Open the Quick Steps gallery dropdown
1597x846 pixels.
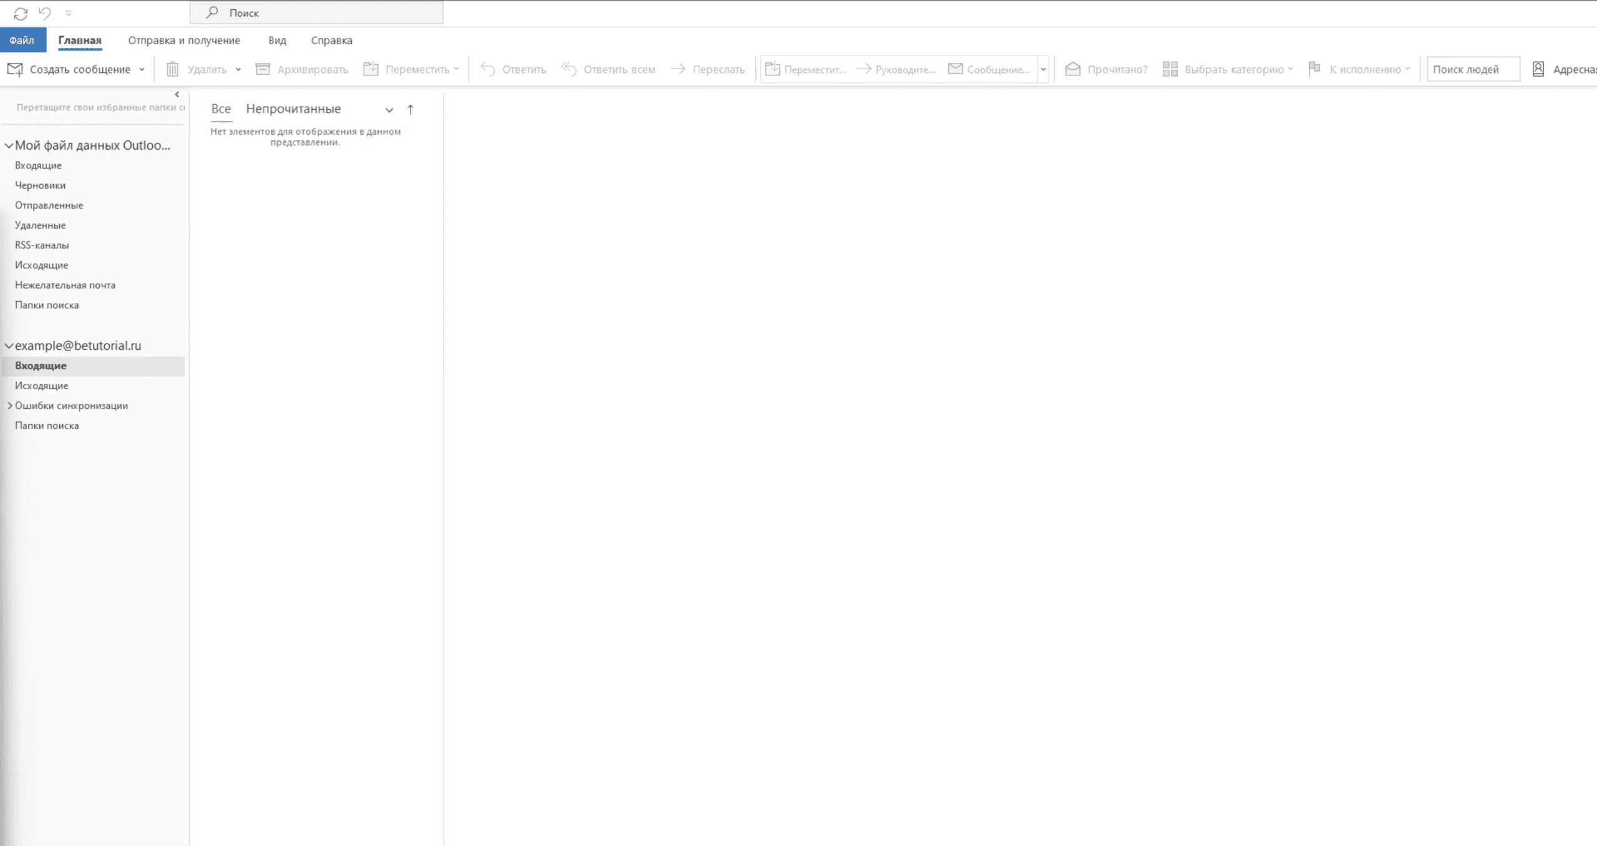1043,69
